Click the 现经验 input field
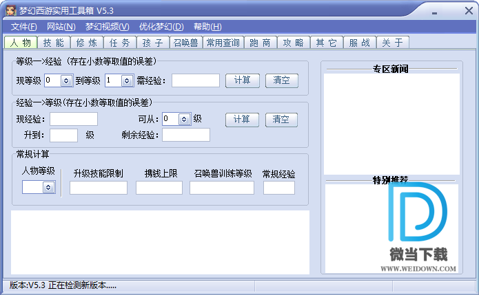 point(74,119)
